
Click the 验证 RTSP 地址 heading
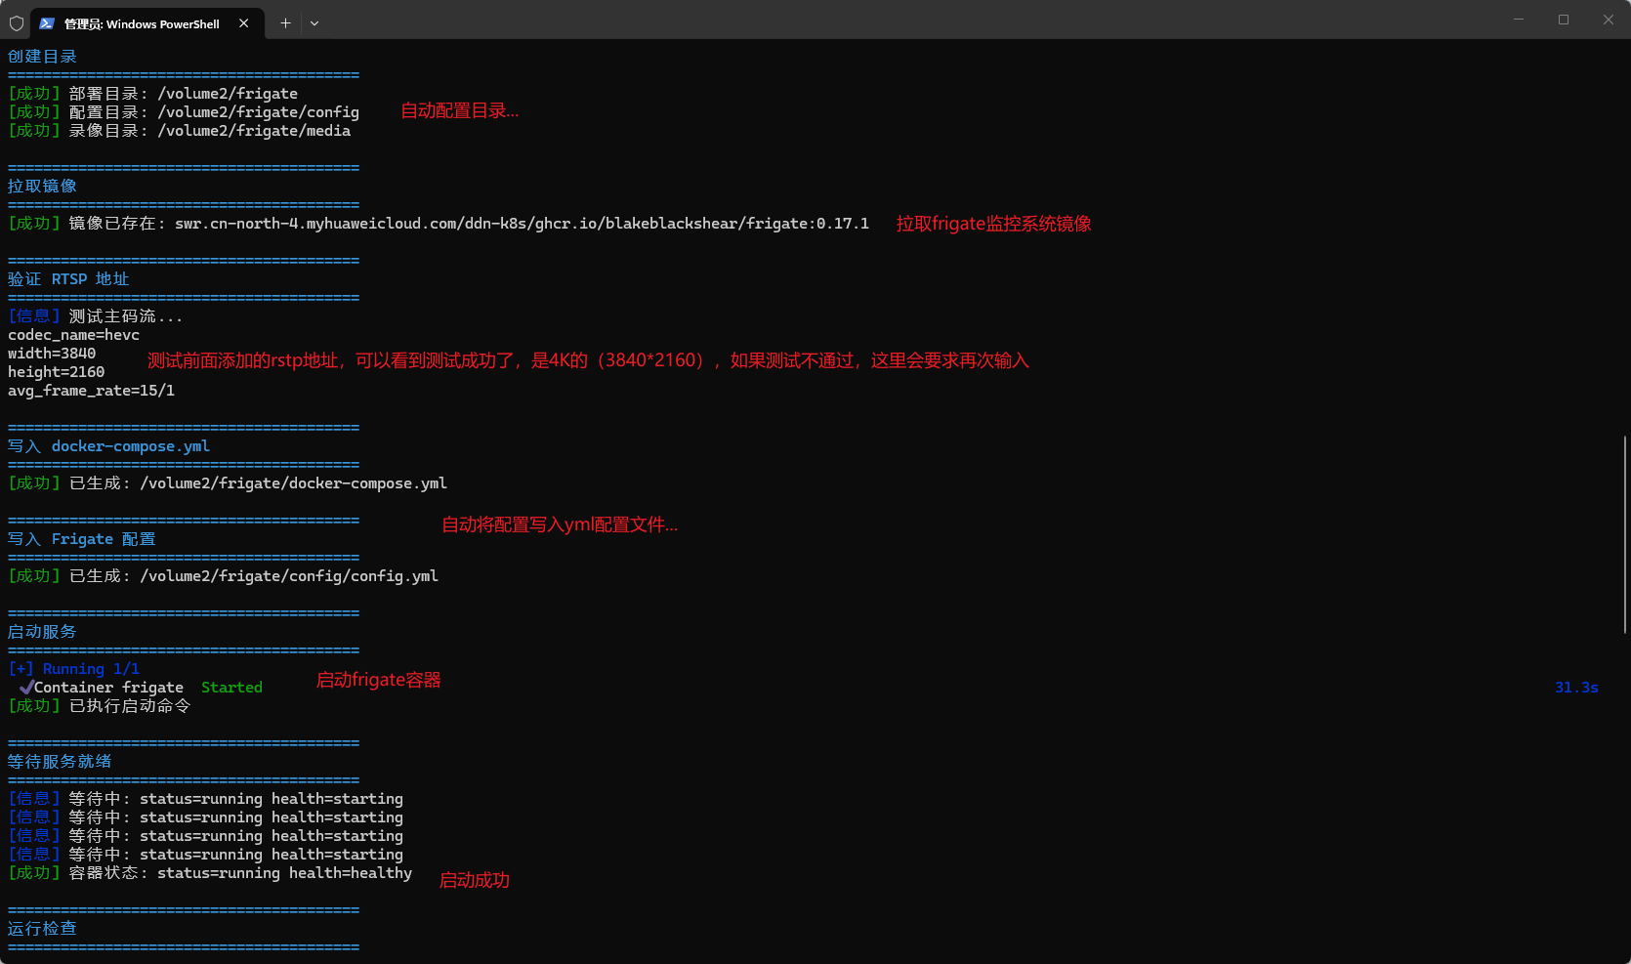point(68,279)
